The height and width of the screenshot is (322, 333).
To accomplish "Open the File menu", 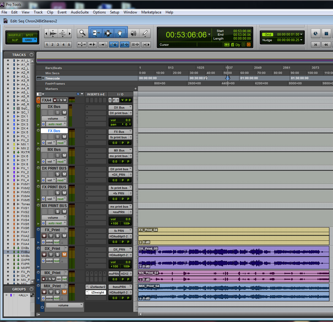I will point(4,12).
